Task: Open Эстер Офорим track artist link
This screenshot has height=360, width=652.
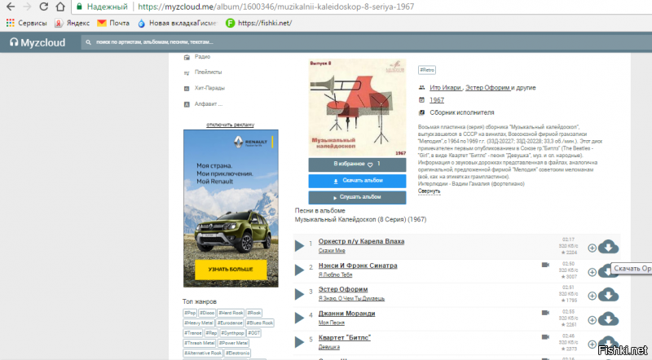Action: click(x=343, y=289)
